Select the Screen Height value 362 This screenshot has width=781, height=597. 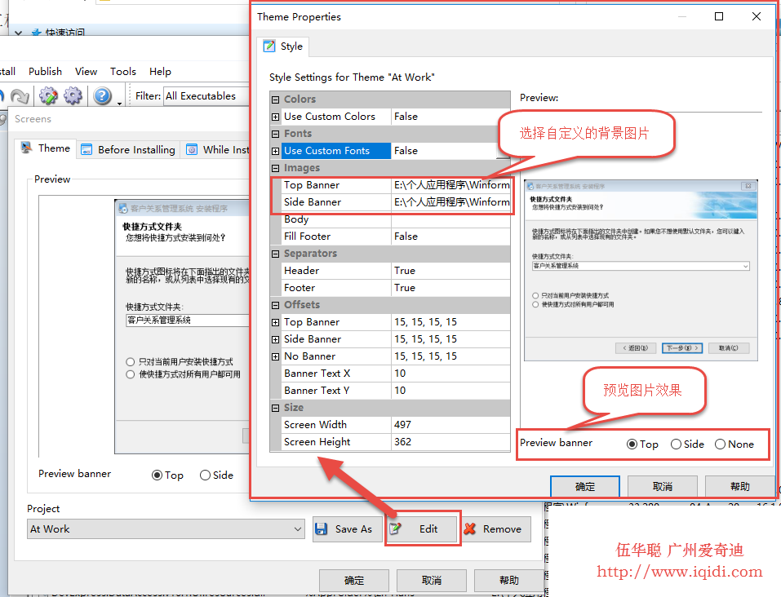click(450, 442)
